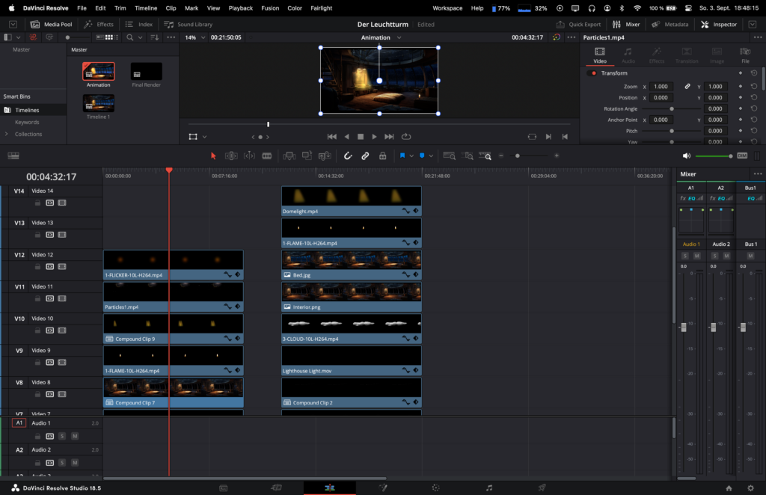
Task: Open the Flag color dropdown arrow
Action: click(x=411, y=156)
